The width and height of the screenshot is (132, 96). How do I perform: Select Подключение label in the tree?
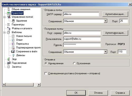click(x=19, y=63)
